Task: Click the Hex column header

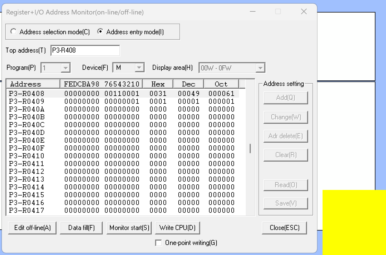Action: [158, 84]
